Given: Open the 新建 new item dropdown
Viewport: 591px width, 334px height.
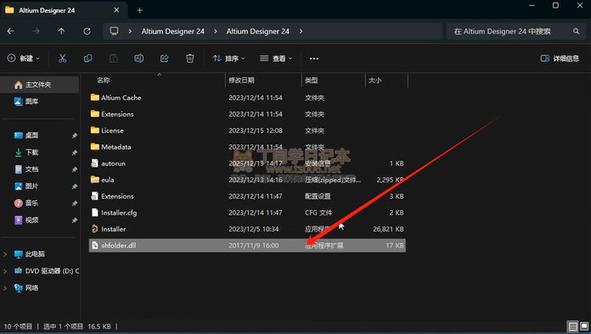Looking at the screenshot, I should coord(24,58).
